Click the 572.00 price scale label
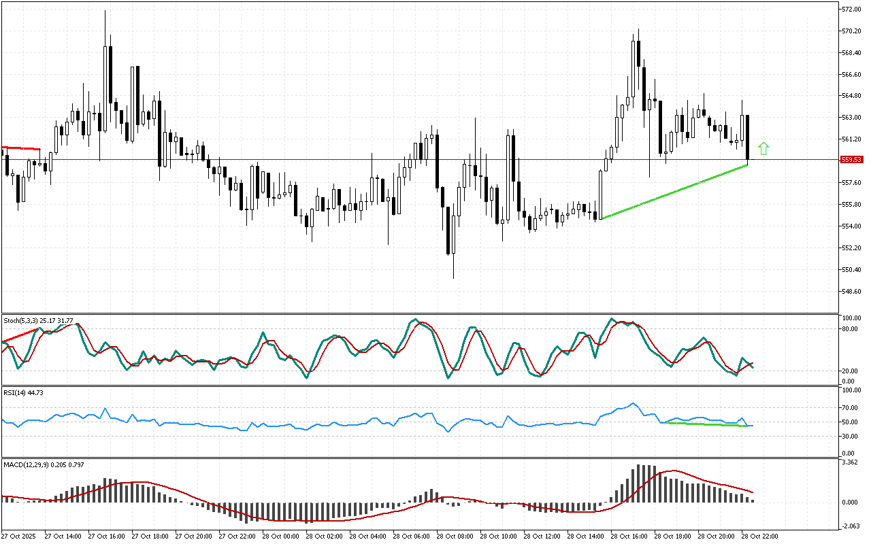The image size is (871, 544). click(852, 10)
